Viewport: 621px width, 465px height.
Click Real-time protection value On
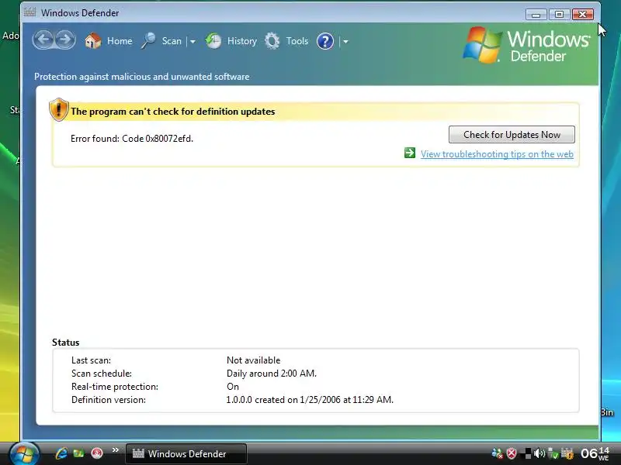(x=233, y=387)
